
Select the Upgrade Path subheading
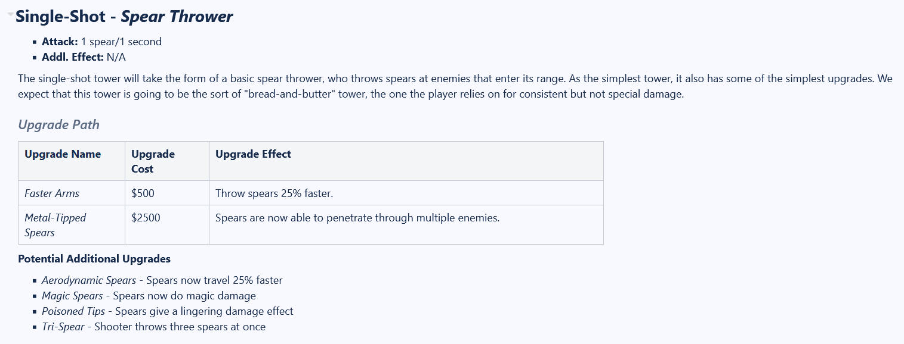(58, 125)
